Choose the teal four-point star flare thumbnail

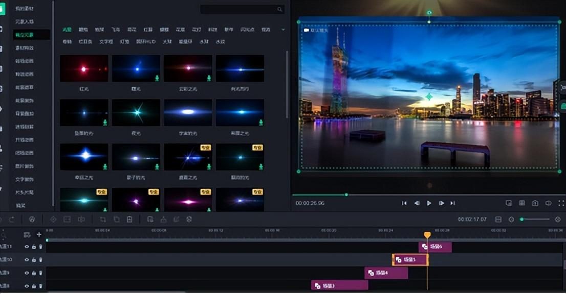[x=136, y=113]
